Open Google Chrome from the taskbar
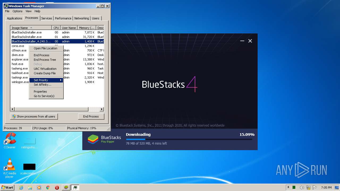 click(x=48, y=188)
